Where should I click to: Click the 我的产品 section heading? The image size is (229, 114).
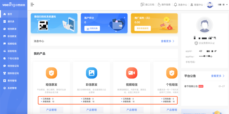[x=39, y=54]
